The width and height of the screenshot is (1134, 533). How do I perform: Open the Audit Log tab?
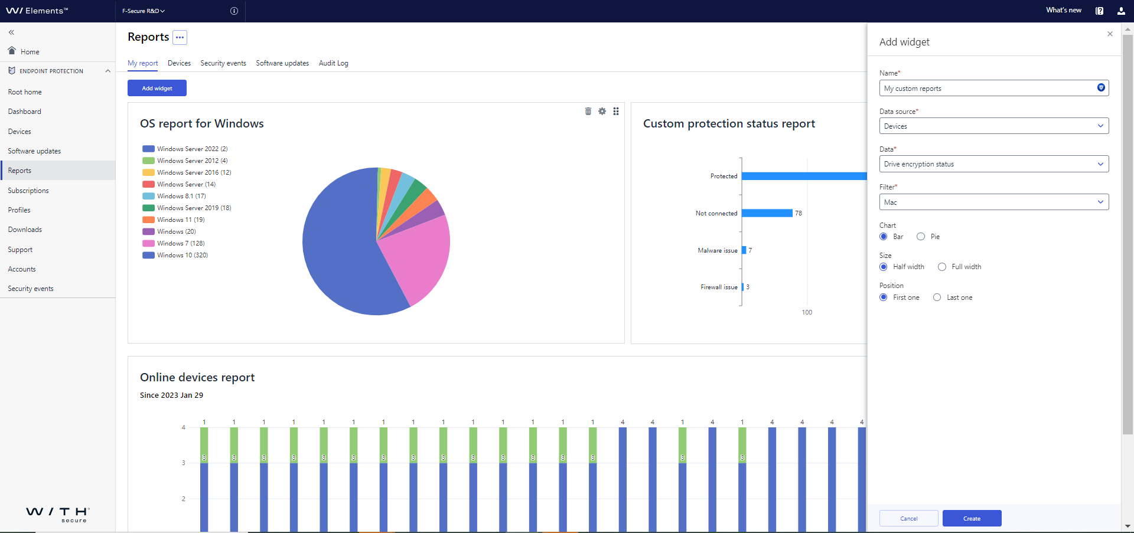tap(334, 63)
